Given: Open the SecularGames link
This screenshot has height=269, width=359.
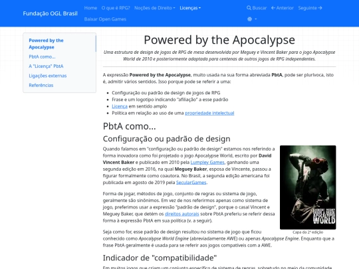Looking at the screenshot, I should click(191, 183).
